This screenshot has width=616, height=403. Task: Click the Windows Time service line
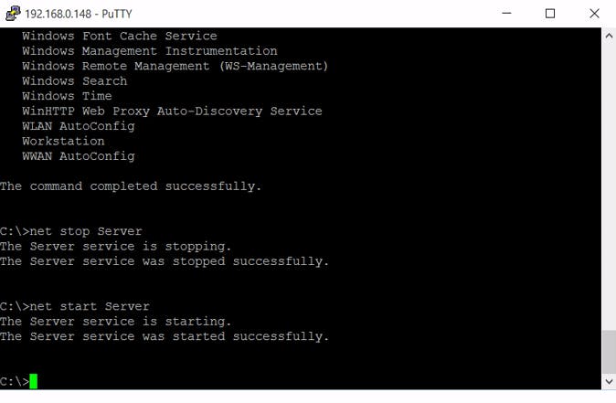click(67, 96)
